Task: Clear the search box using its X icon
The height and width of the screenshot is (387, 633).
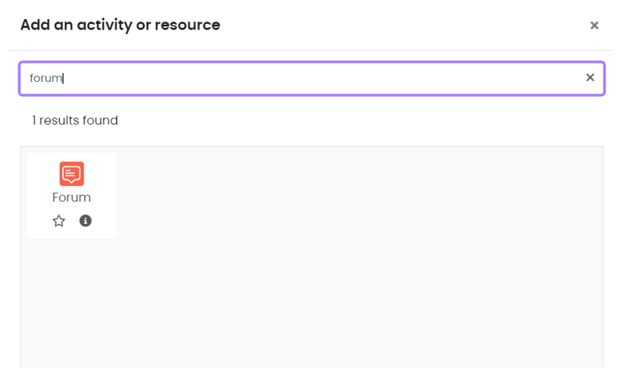Action: (590, 78)
